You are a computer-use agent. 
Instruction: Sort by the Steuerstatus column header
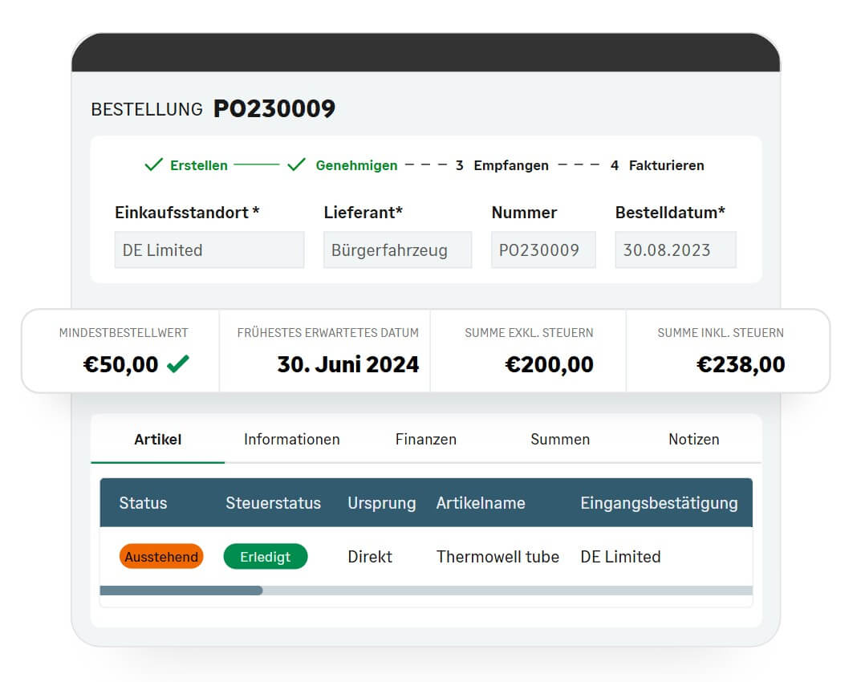pyautogui.click(x=273, y=503)
